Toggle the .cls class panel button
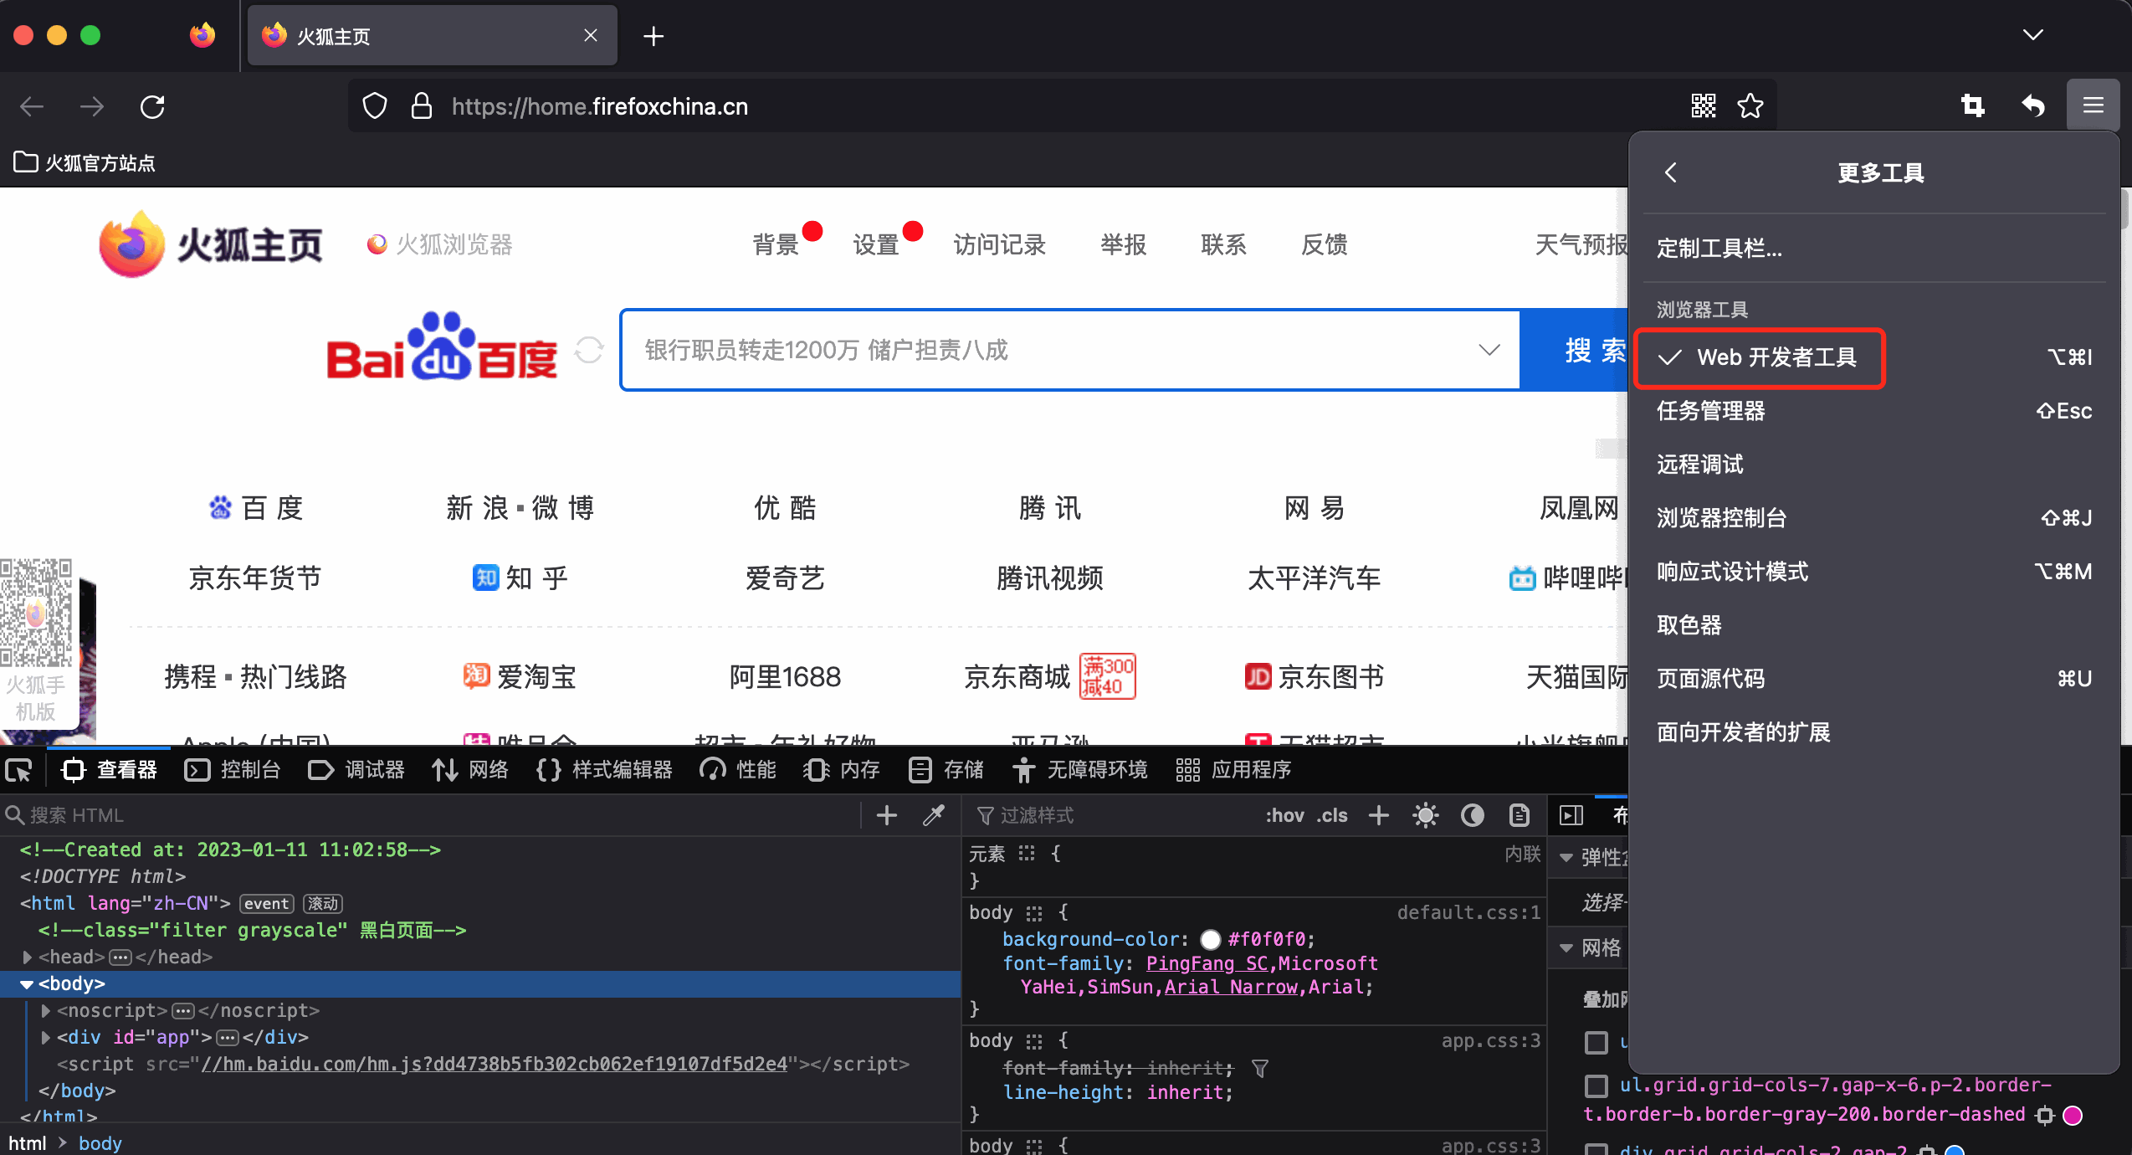This screenshot has width=2132, height=1155. click(1332, 815)
